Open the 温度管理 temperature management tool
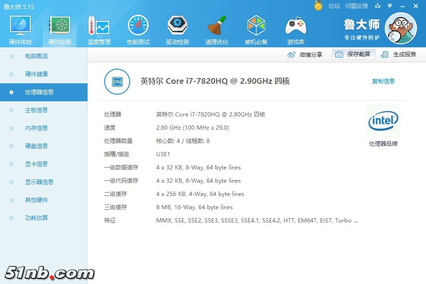 coord(99,30)
